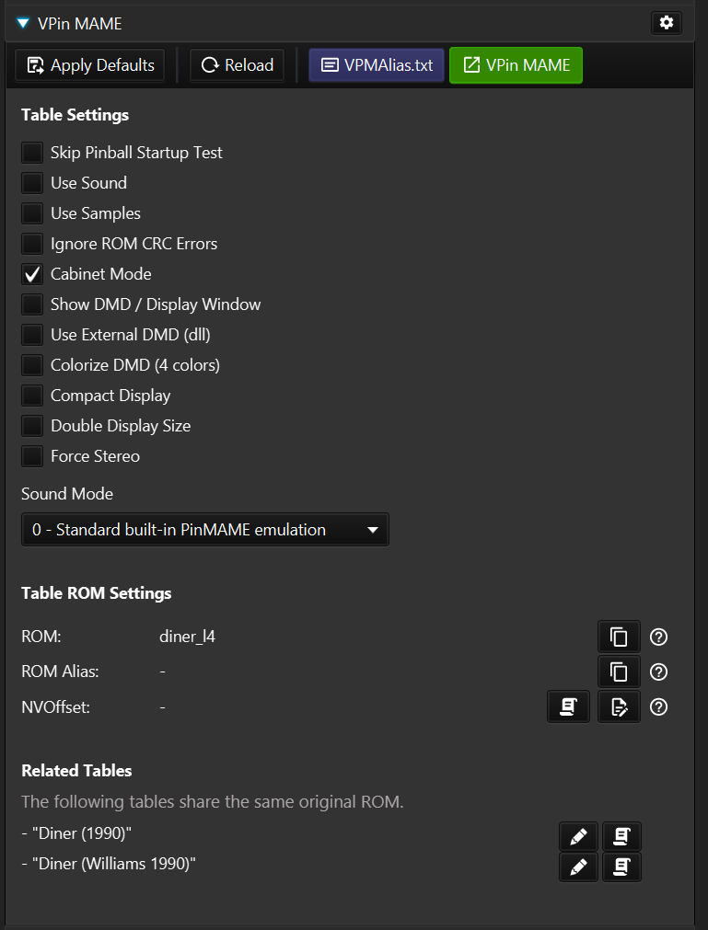Screen dimensions: 708x930
Task: Enable Show DMD / Display Window
Action: [32, 304]
